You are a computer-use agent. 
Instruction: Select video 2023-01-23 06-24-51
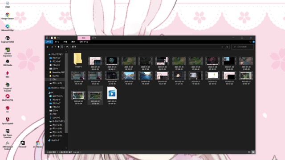(112, 63)
